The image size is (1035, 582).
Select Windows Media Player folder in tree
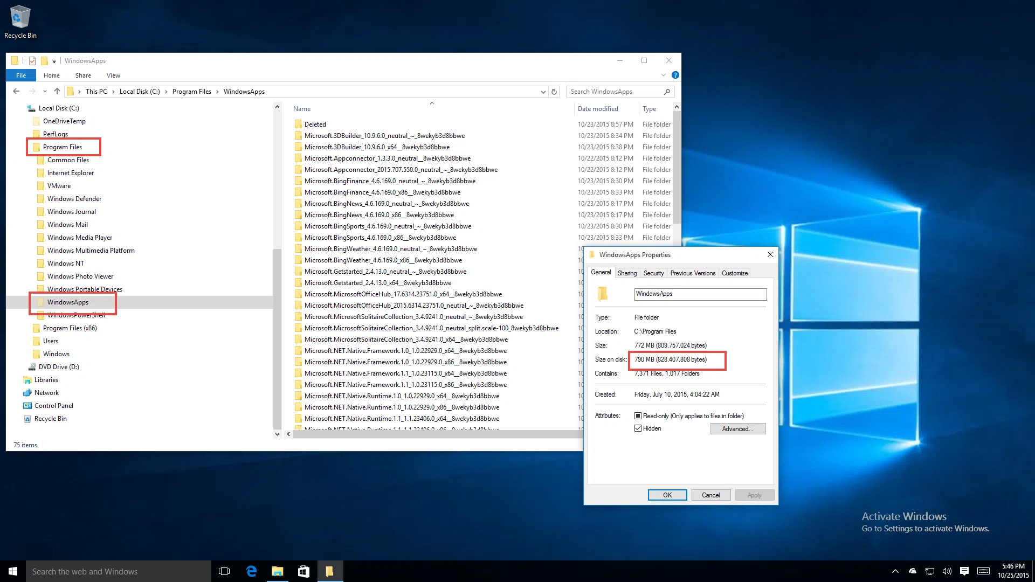pos(80,238)
